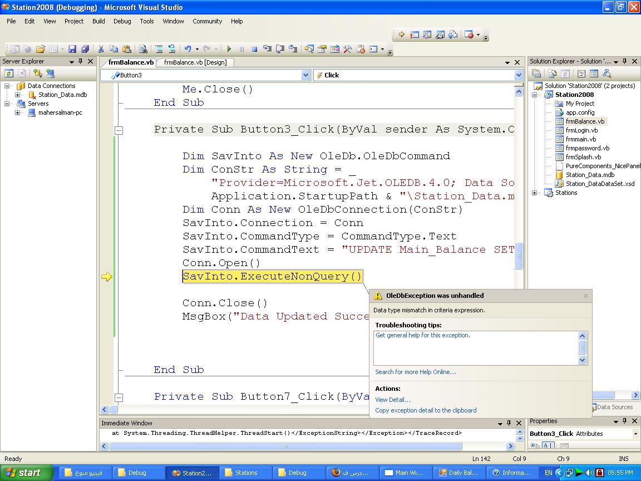Screen dimensions: 641x481
Task: Click the Undo arrow icon
Action: pos(188,49)
